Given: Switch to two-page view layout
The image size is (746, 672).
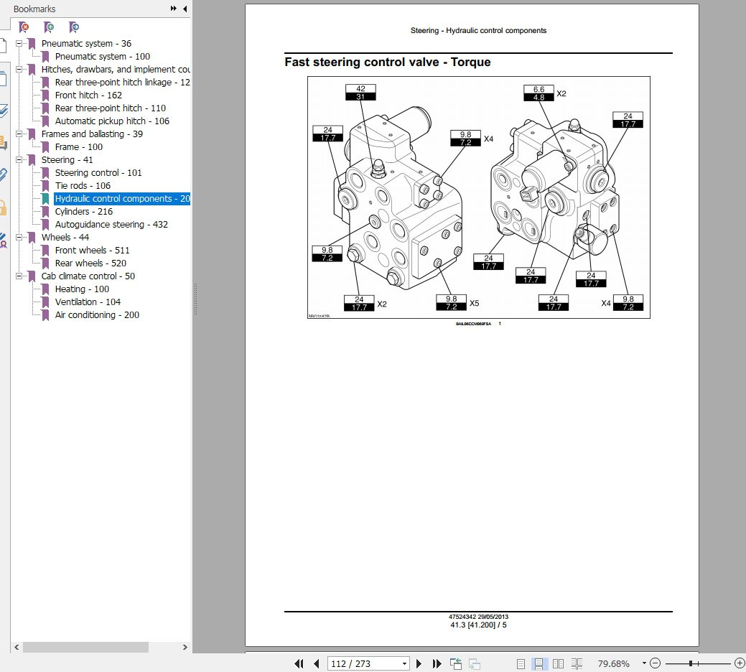Looking at the screenshot, I should point(559,663).
